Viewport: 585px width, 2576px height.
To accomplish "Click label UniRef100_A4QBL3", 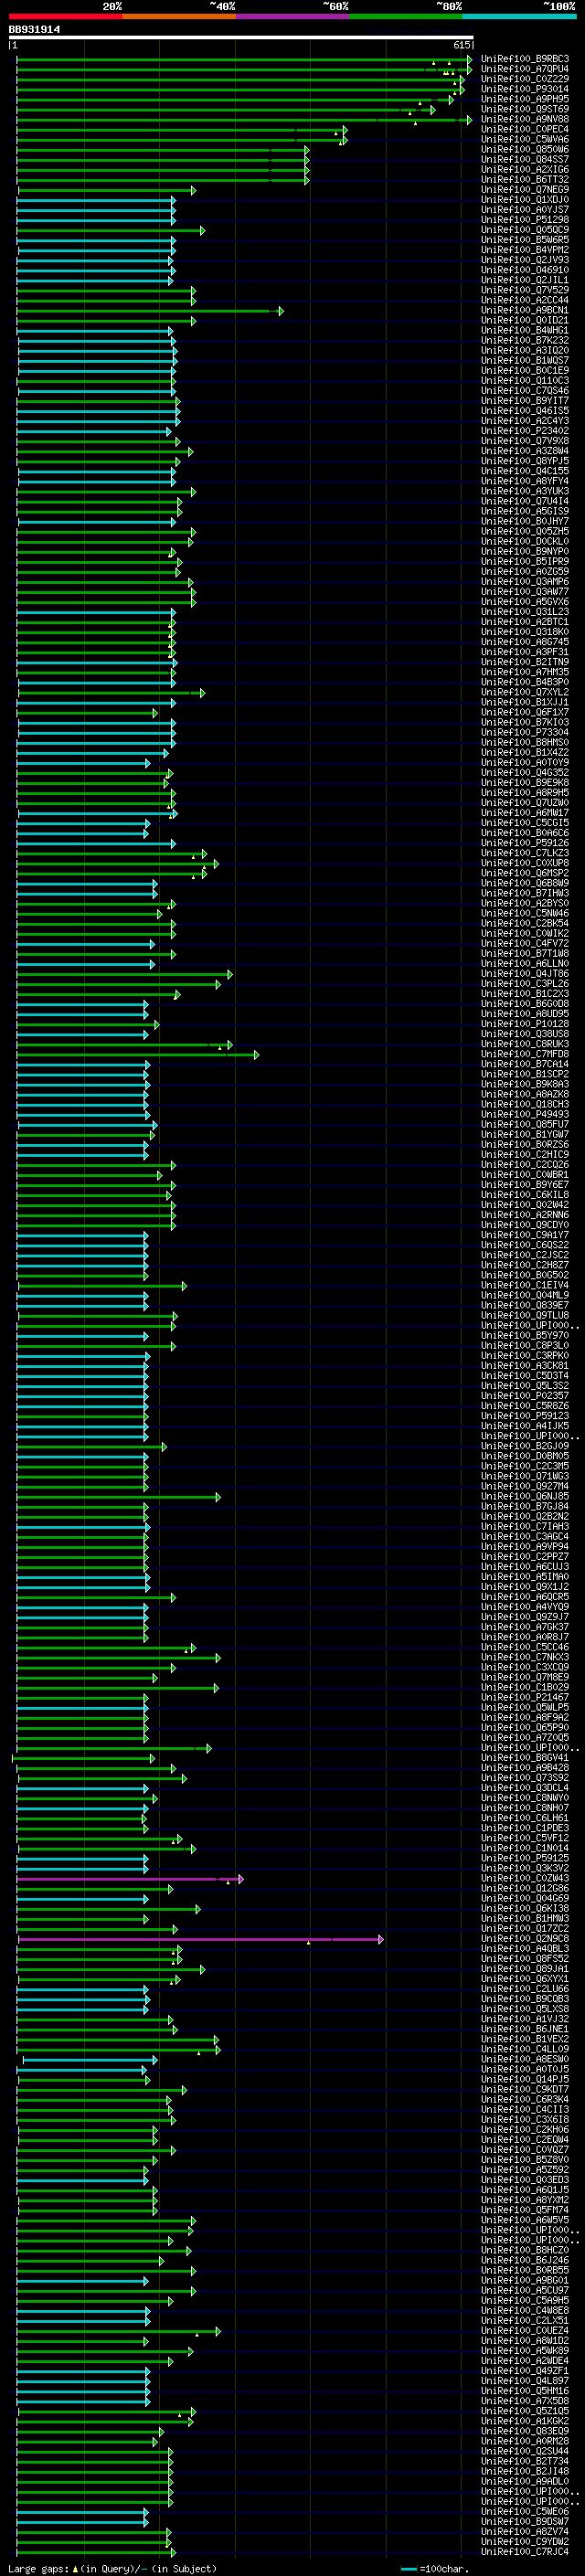I will (524, 1949).
